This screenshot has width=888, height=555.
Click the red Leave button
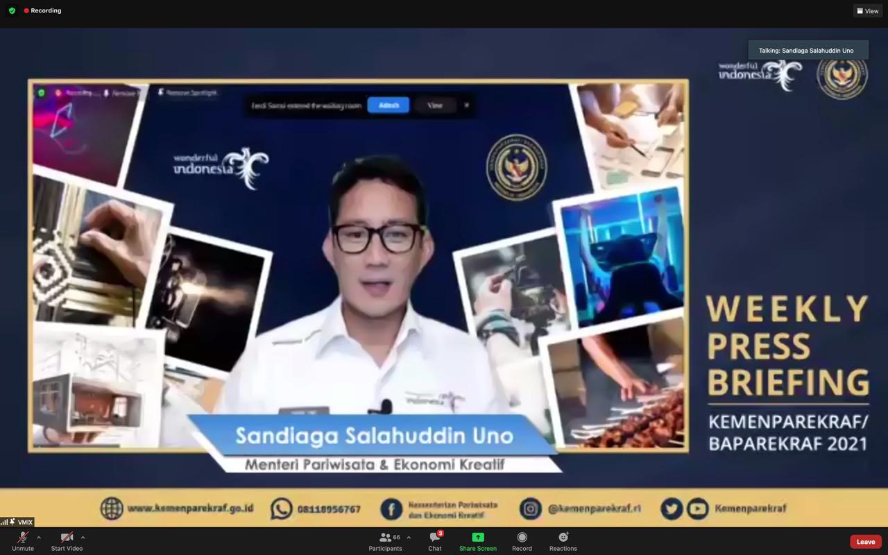pos(865,542)
